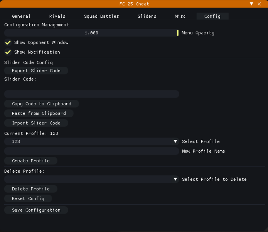Switch to the Misc tab

pyautogui.click(x=180, y=16)
